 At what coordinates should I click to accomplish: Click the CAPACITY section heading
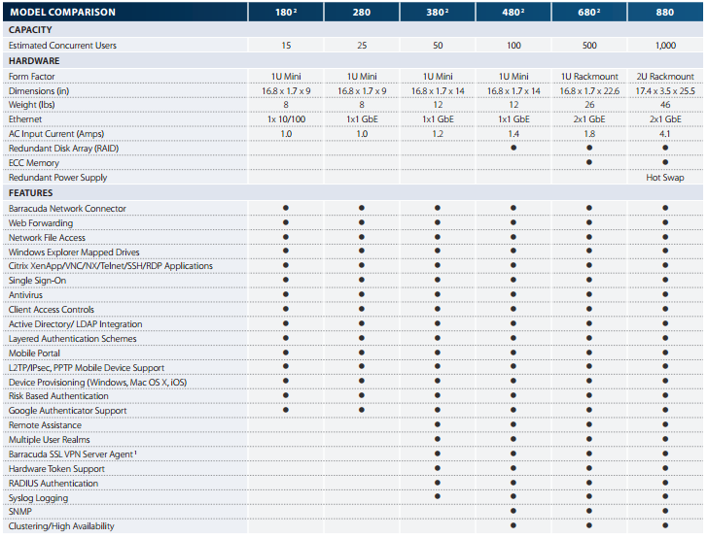[30, 30]
